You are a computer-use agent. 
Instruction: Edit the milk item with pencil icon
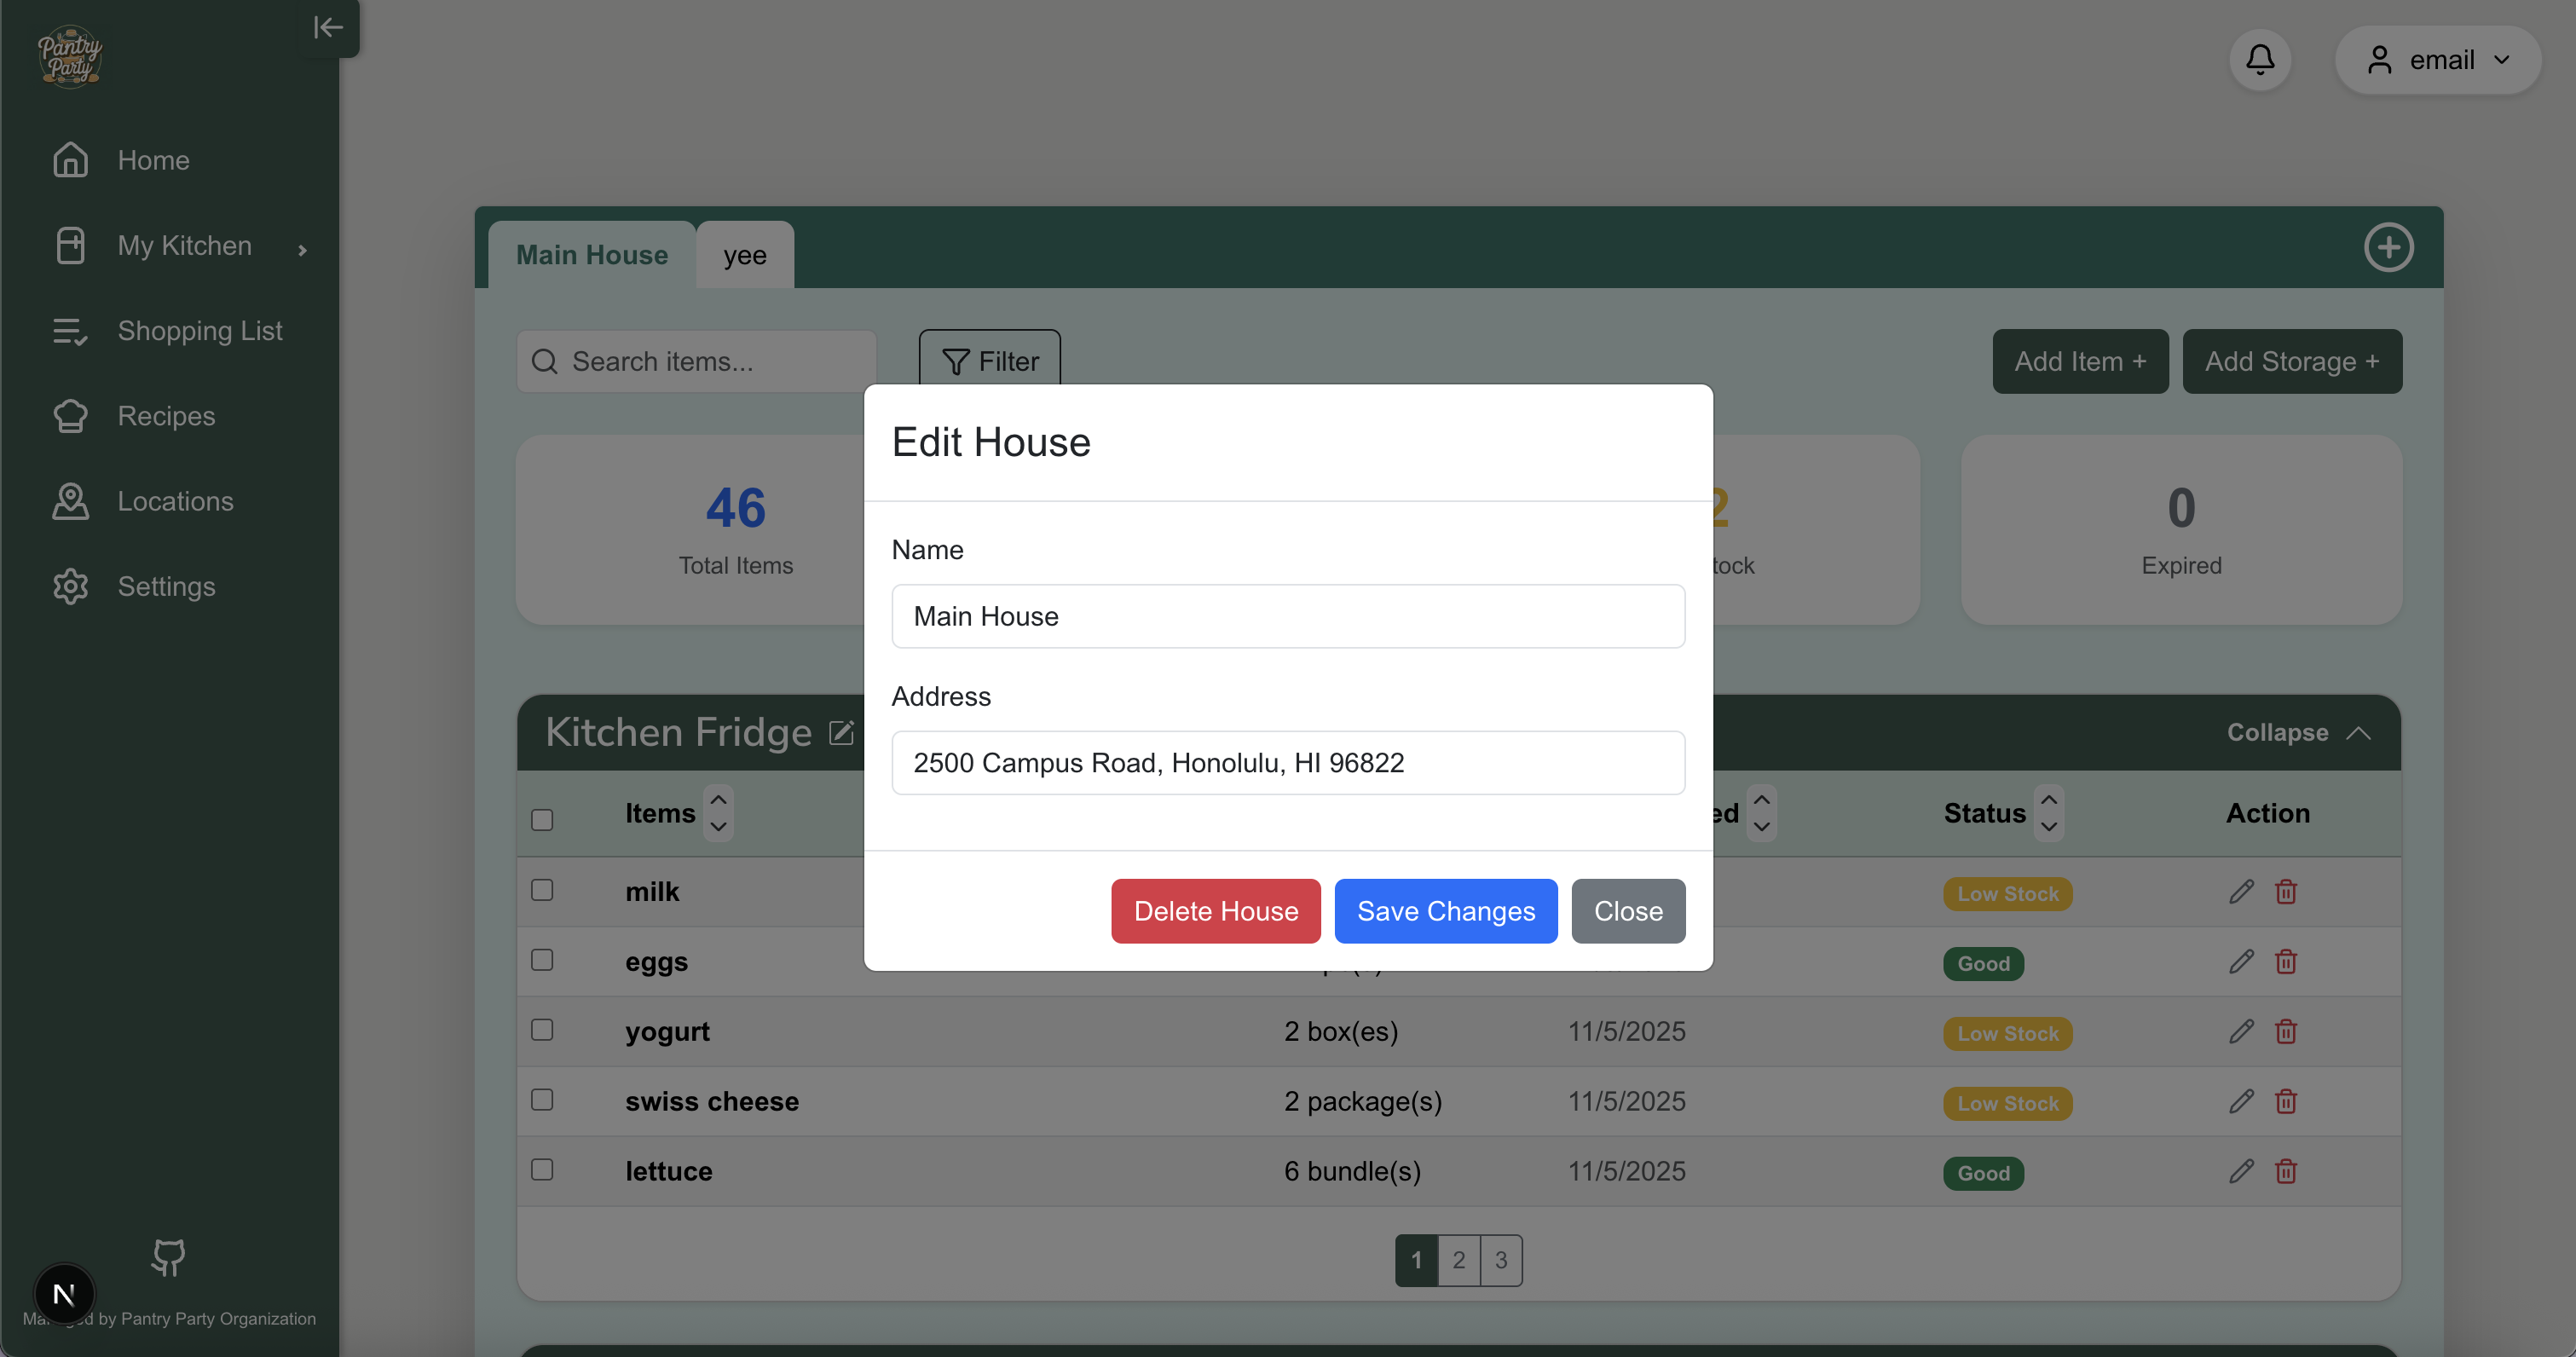(2241, 891)
